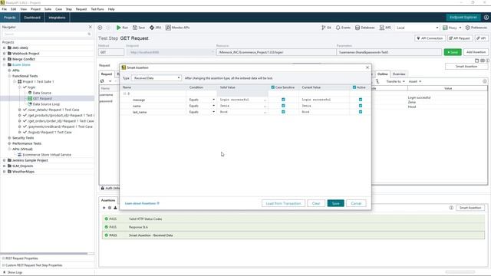
Task: Toggle Active for name row
Action: point(361,106)
